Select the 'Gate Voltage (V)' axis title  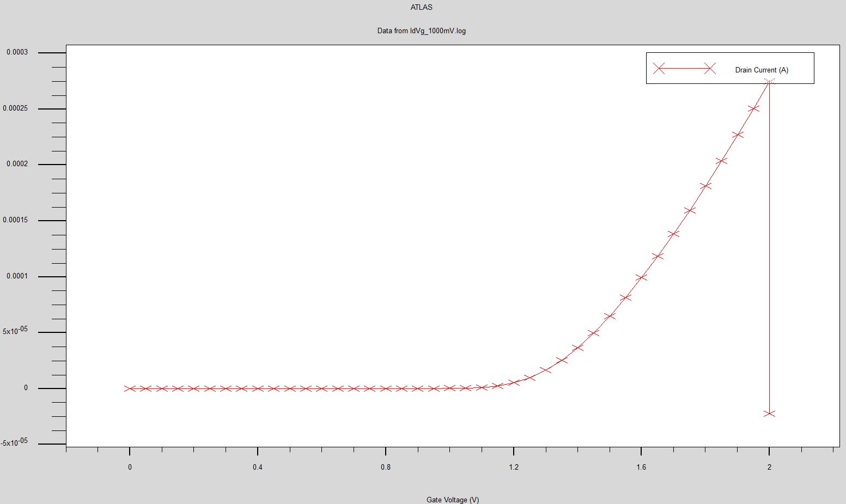coord(453,500)
